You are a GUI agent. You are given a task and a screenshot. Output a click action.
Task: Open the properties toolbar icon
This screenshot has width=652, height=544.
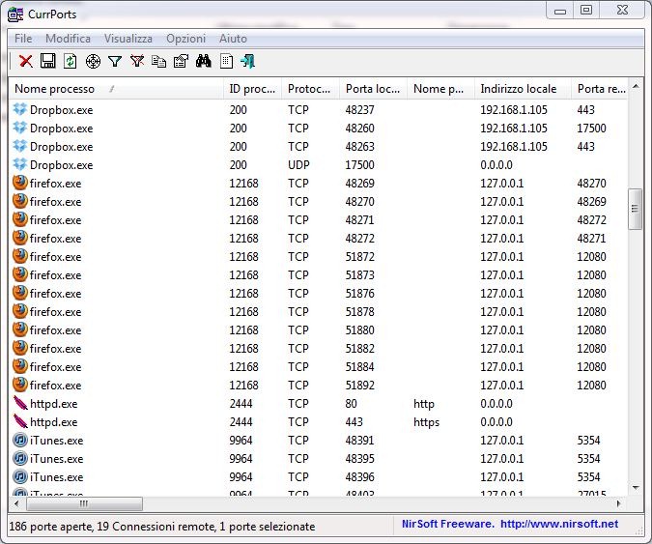click(x=181, y=61)
